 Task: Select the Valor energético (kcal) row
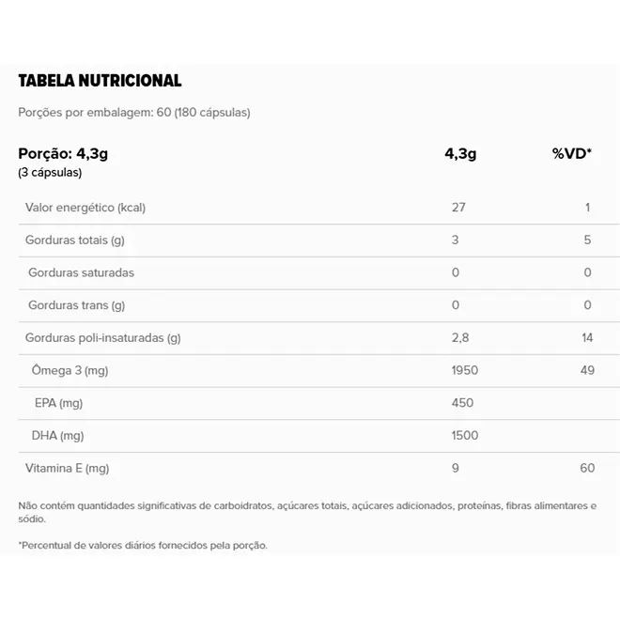coord(319,208)
